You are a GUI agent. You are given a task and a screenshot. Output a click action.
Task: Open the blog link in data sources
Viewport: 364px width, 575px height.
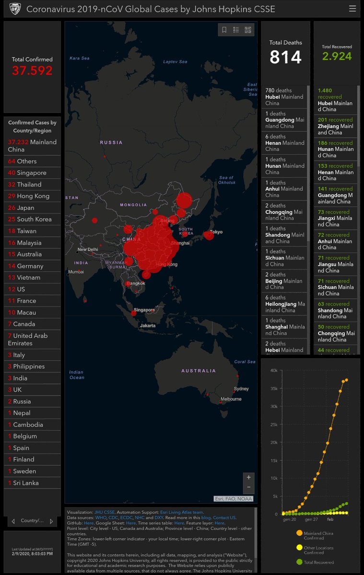pos(206,517)
